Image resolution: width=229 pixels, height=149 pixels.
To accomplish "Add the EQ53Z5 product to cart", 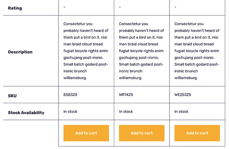I will click(x=86, y=133).
